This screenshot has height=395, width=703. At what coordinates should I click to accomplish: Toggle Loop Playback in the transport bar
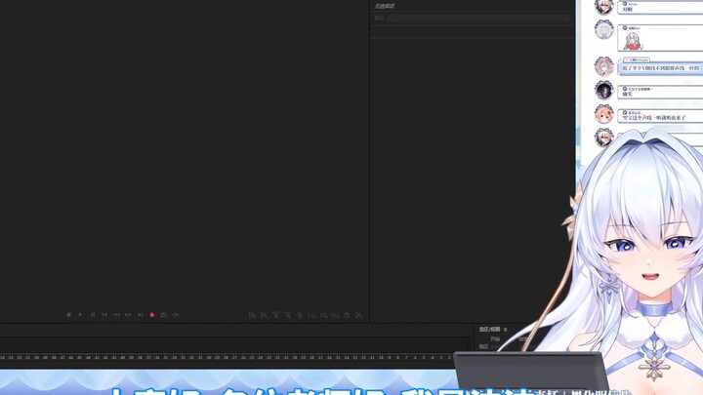coord(164,315)
